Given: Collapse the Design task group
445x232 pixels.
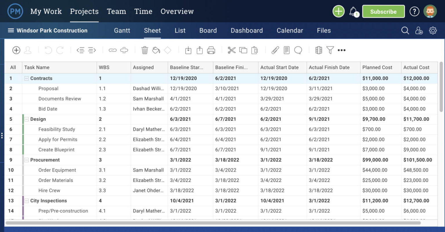Looking at the screenshot, I should [27, 119].
